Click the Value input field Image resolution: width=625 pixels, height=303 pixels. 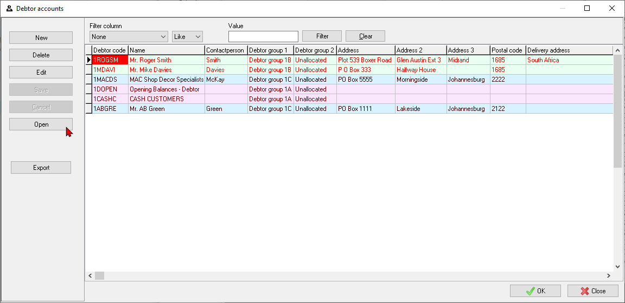tap(263, 36)
